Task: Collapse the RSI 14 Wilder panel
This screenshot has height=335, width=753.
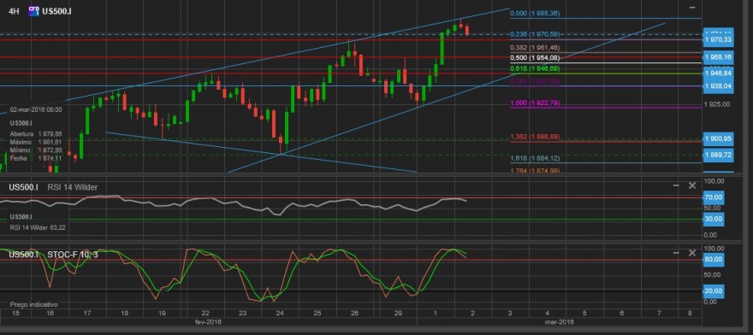Action: (x=676, y=185)
